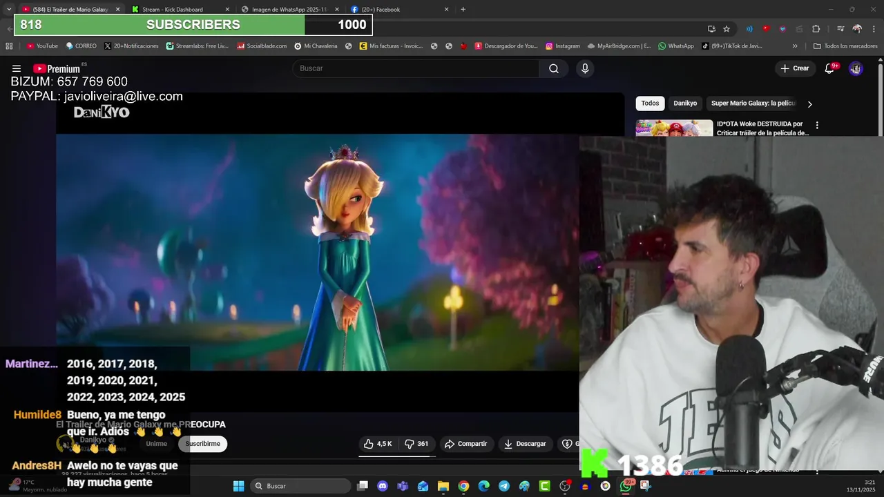Open the Snipping Tool from the taskbar
Viewport: 884px width, 497px height.
point(646,486)
